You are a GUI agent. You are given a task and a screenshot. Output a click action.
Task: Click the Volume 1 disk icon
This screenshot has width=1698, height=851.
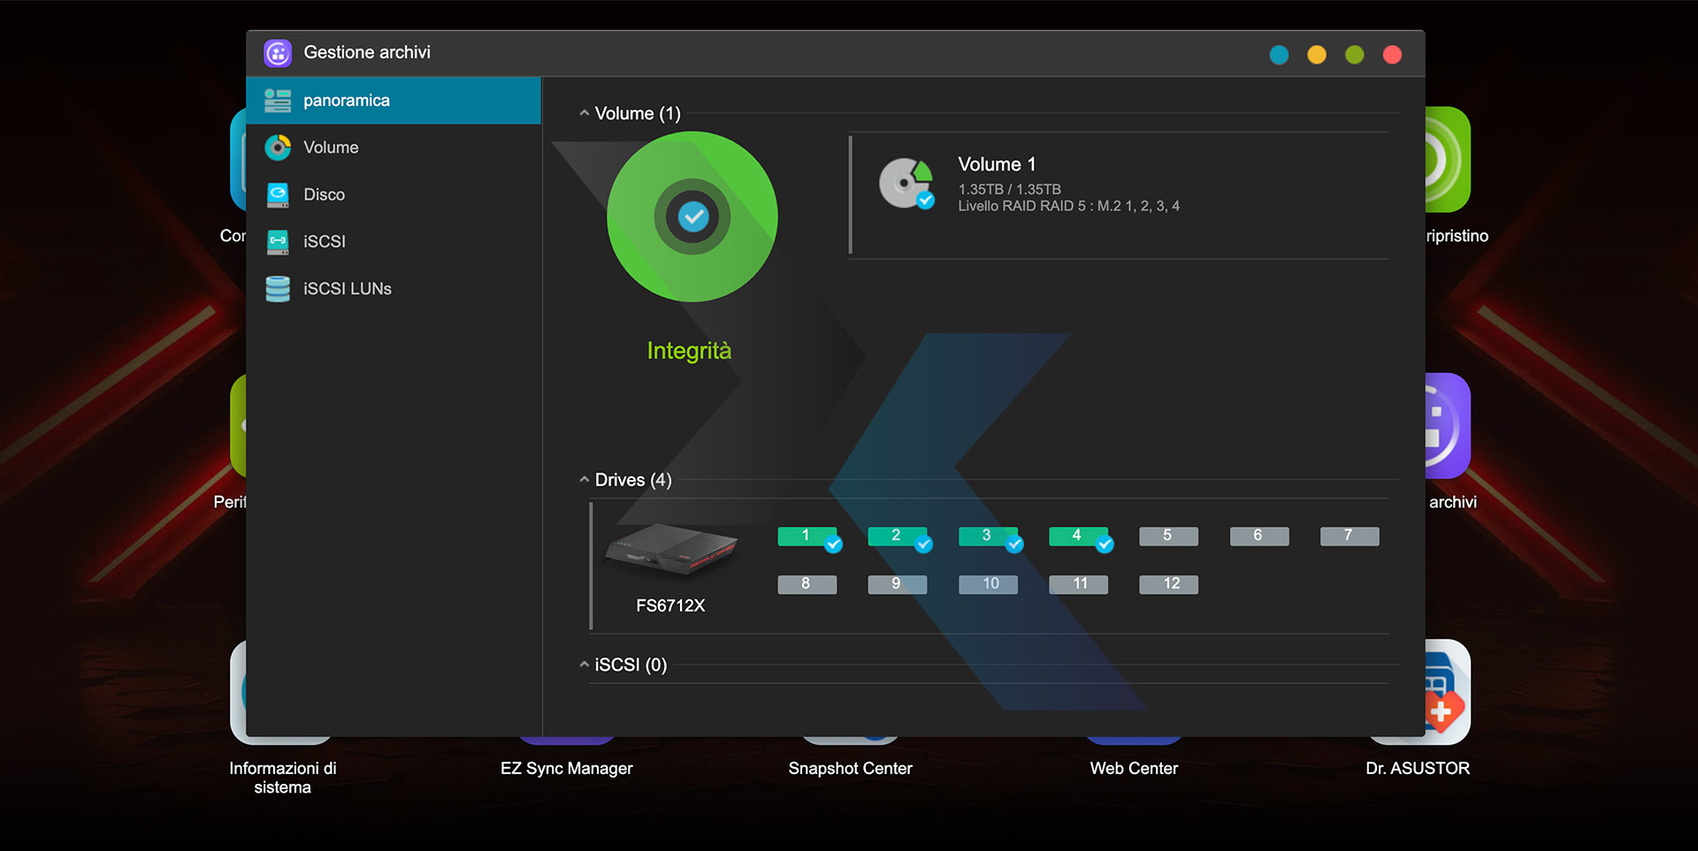[x=906, y=184]
